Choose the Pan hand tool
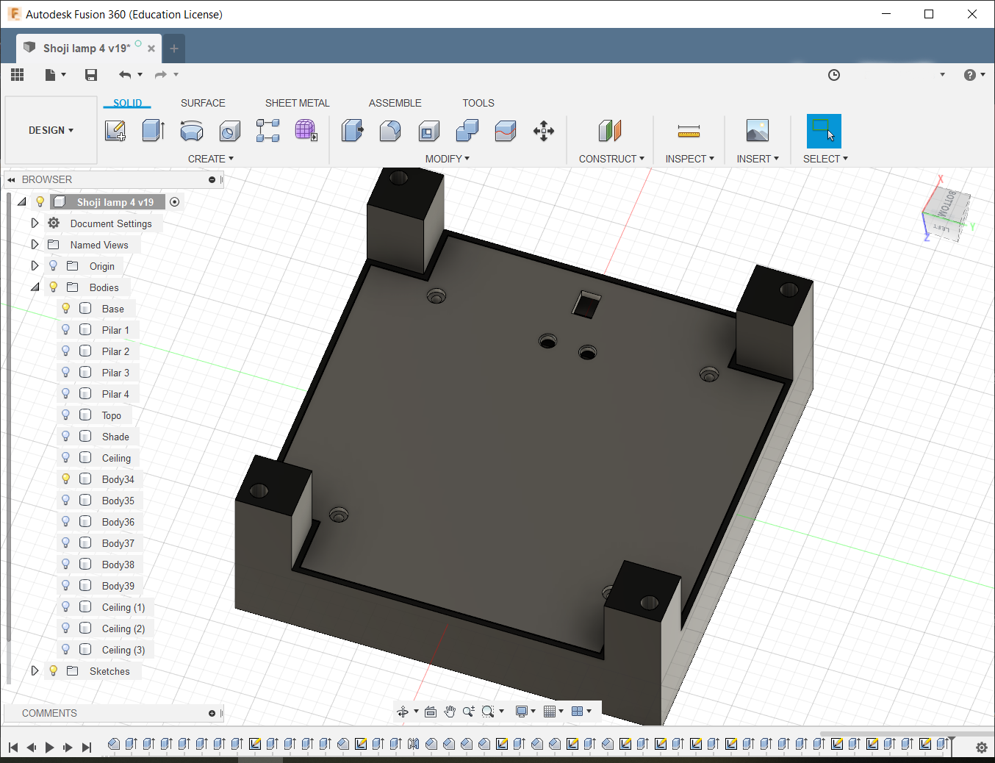This screenshot has width=995, height=763. [450, 712]
